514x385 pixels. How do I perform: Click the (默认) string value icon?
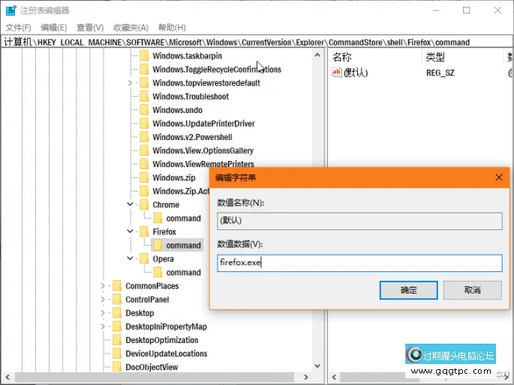point(337,73)
